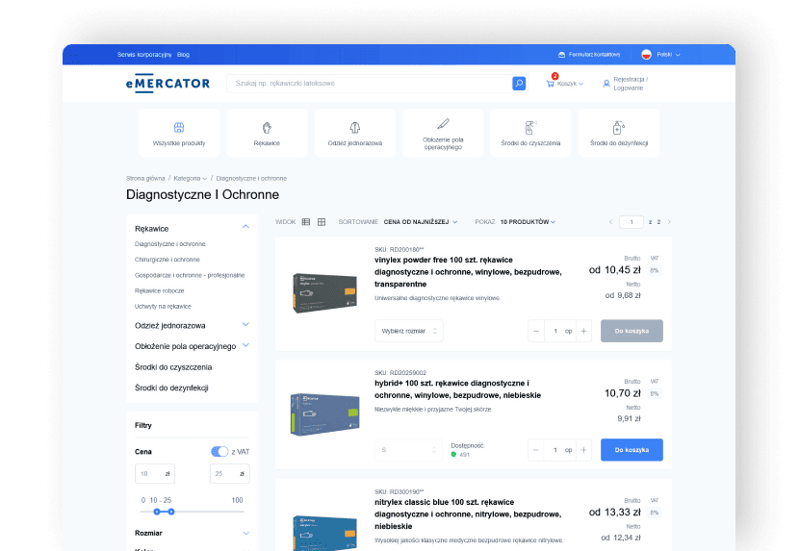Open the shopping cart icon
This screenshot has height=551, width=799.
point(551,84)
